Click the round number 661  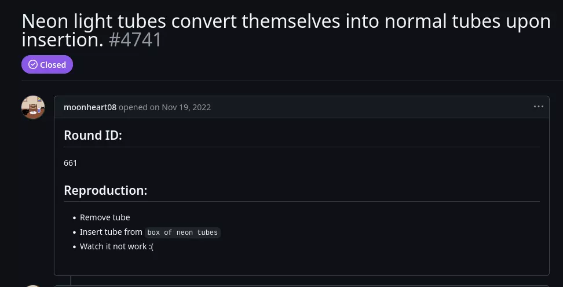[x=71, y=163]
